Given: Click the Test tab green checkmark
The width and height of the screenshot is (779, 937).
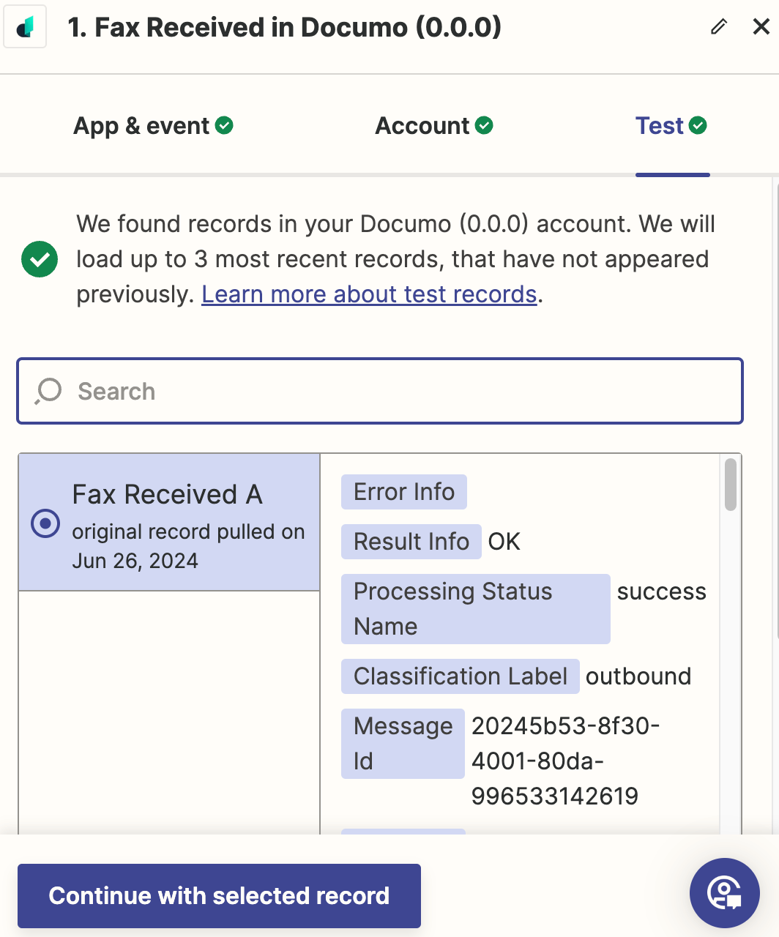Looking at the screenshot, I should click(698, 126).
